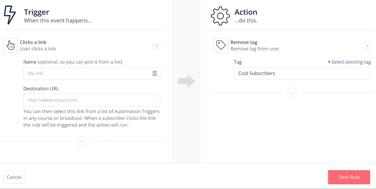Save the rule with Save Rule
The width and height of the screenshot is (376, 189).
point(349,177)
